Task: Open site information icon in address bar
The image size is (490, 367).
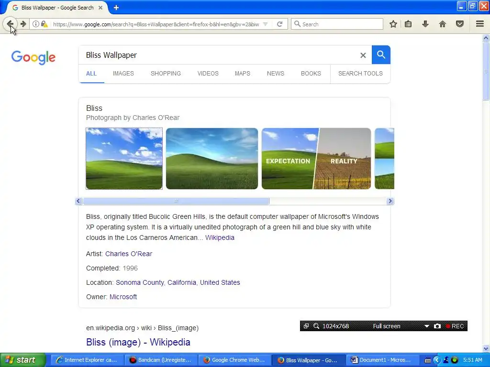Action: coord(35,24)
